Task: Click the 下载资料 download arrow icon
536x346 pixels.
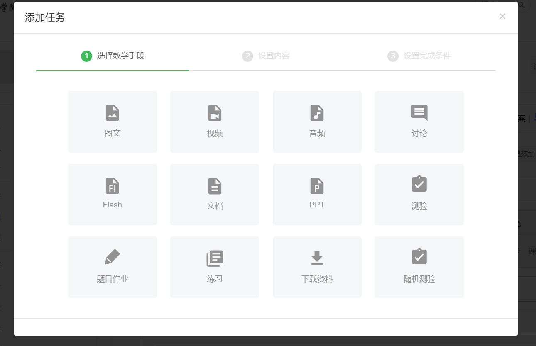Action: click(317, 258)
